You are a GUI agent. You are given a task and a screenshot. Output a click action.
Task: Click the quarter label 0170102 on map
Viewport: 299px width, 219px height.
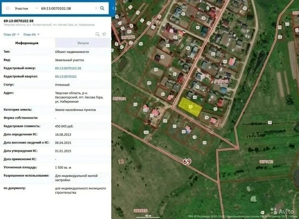coord(222,81)
